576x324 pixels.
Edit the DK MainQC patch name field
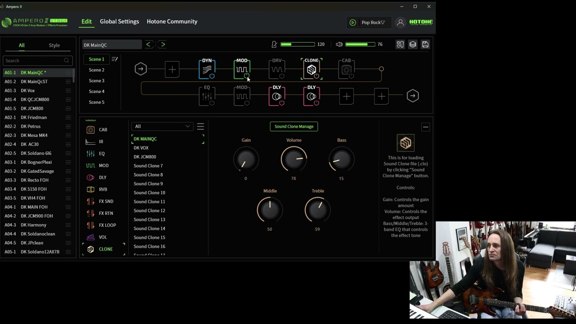(x=112, y=45)
